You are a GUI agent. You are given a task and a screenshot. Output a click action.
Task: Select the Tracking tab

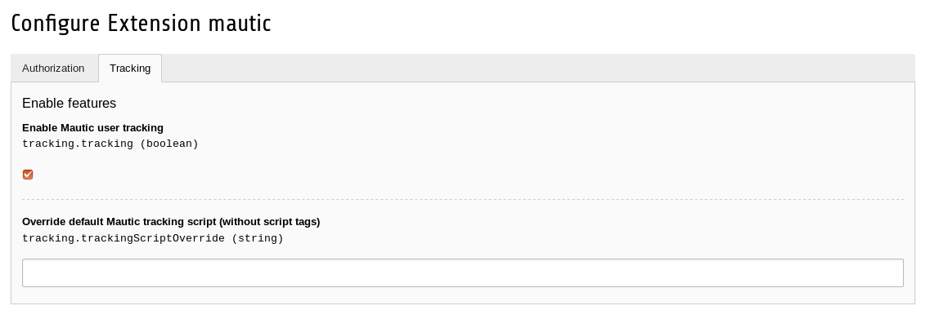click(x=130, y=69)
